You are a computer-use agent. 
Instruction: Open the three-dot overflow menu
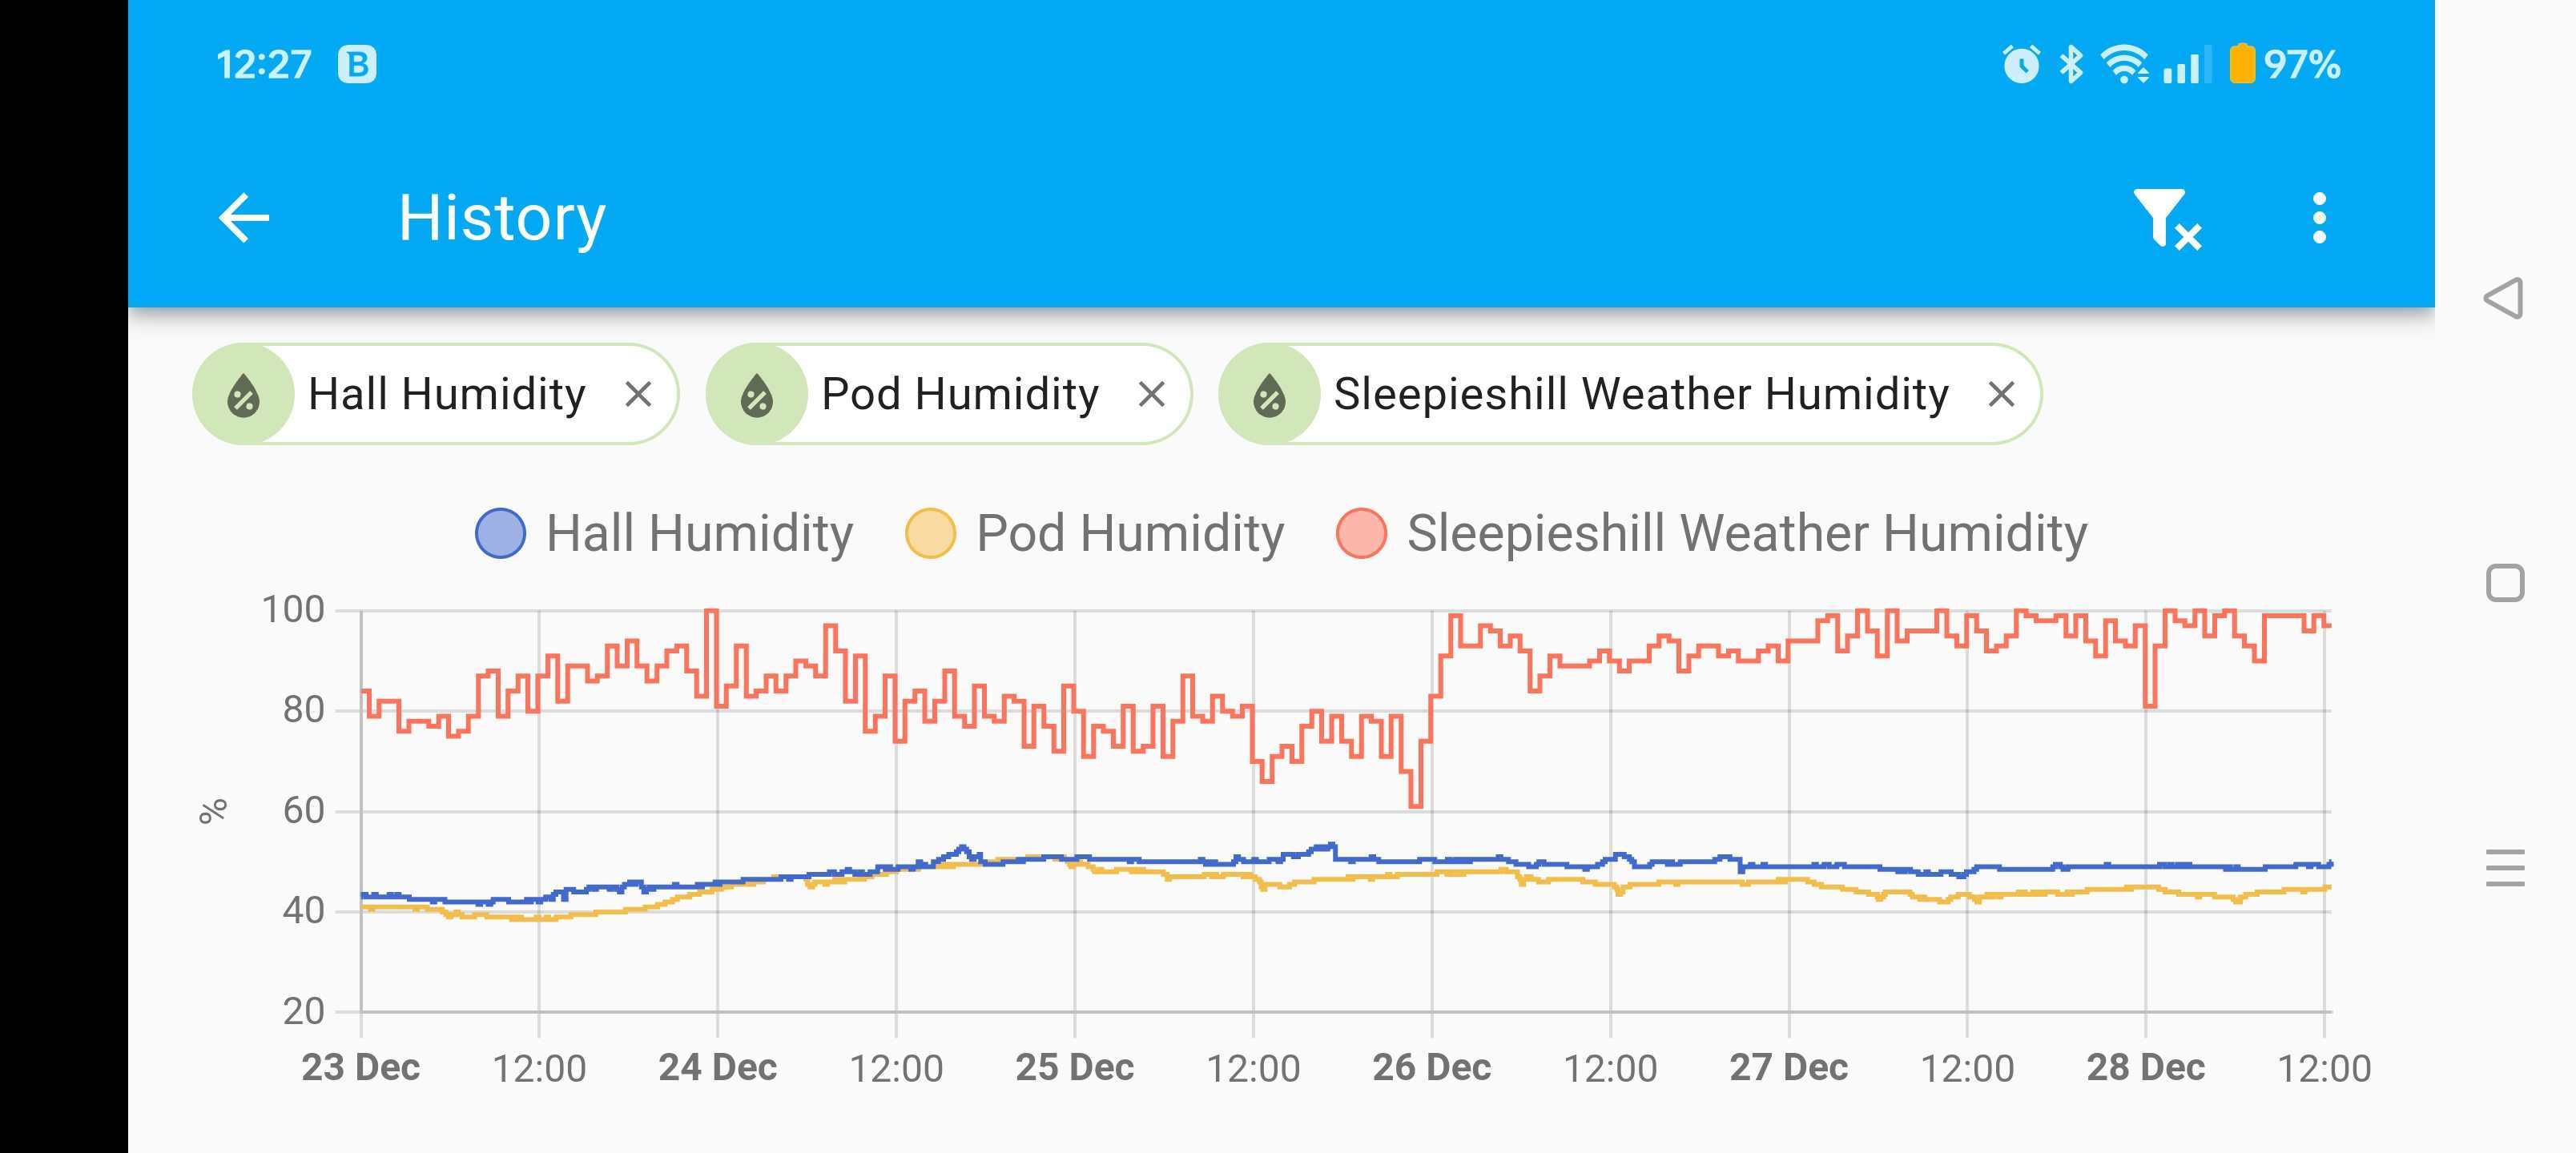point(2319,218)
